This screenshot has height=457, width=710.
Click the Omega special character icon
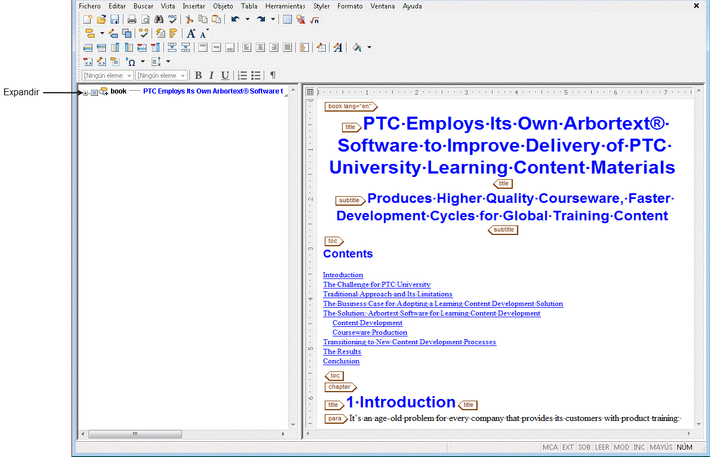131,61
